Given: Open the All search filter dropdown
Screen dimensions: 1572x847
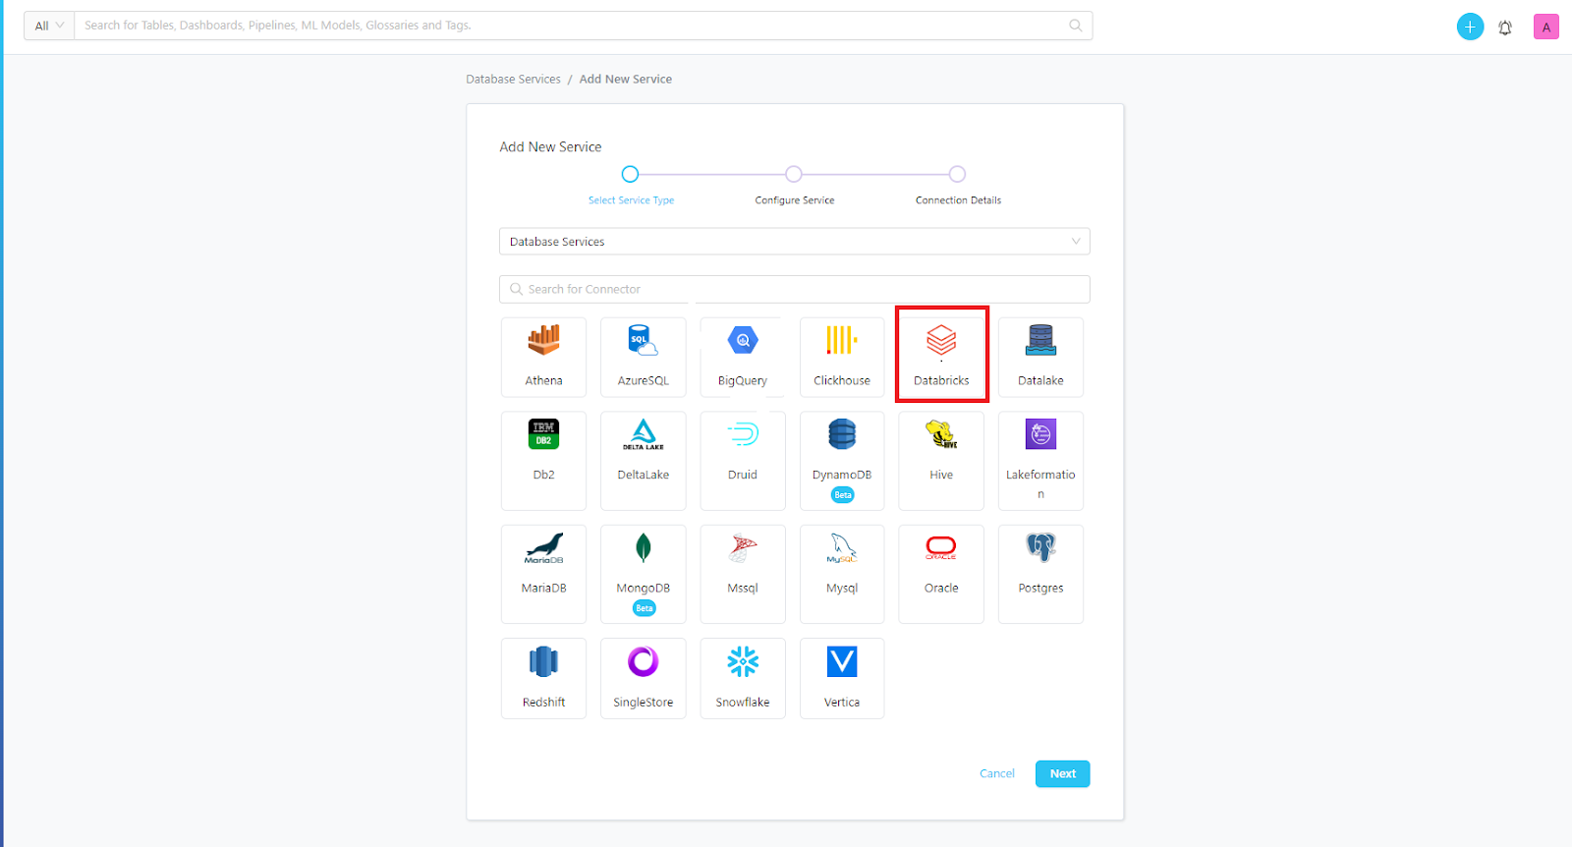Looking at the screenshot, I should [49, 26].
